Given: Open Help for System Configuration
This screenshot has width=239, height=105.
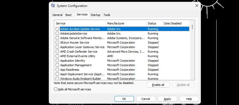Looking at the screenshot, I should coord(189,99).
